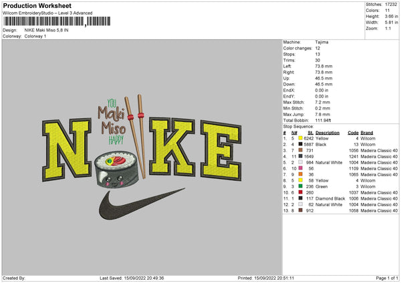Click the Brand column header
Viewport: 401px width, 283px height.
pos(367,133)
